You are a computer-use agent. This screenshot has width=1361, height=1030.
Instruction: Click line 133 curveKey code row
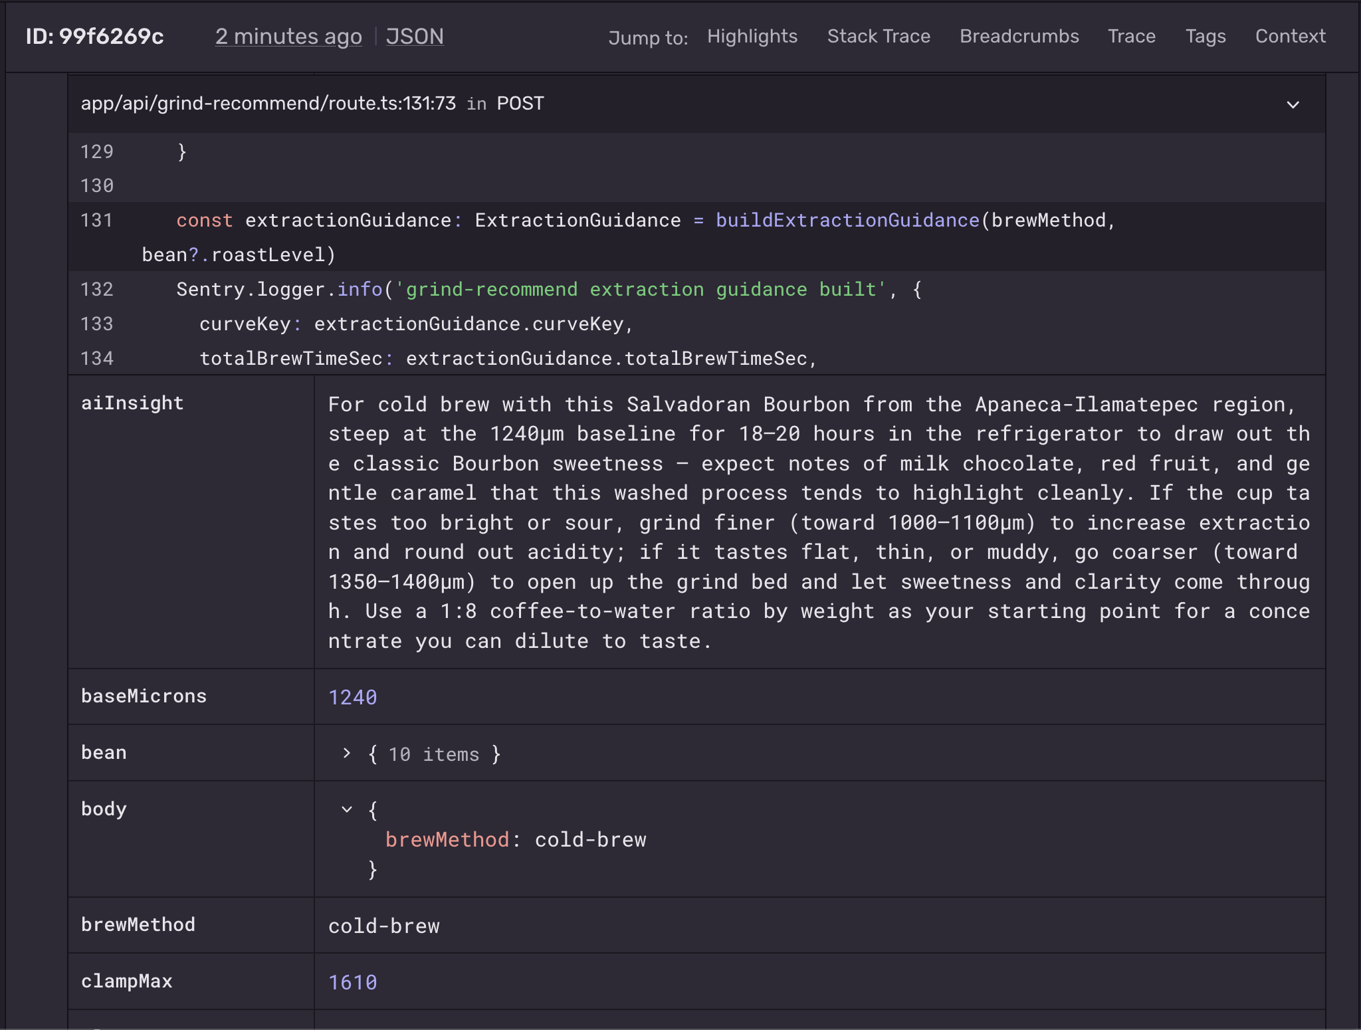point(696,324)
